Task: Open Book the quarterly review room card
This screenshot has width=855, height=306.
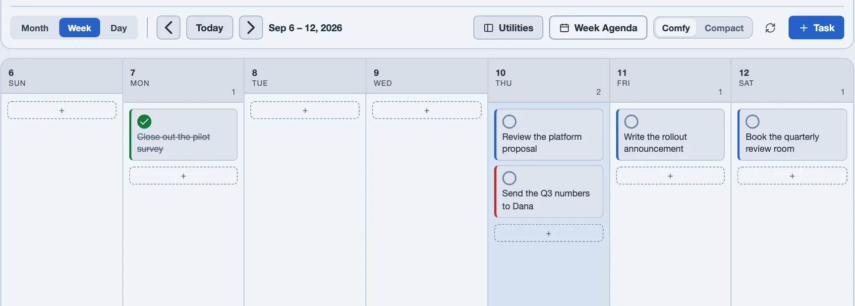Action: (x=792, y=135)
